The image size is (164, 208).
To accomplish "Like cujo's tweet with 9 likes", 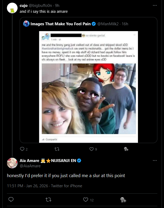I will [91, 149].
